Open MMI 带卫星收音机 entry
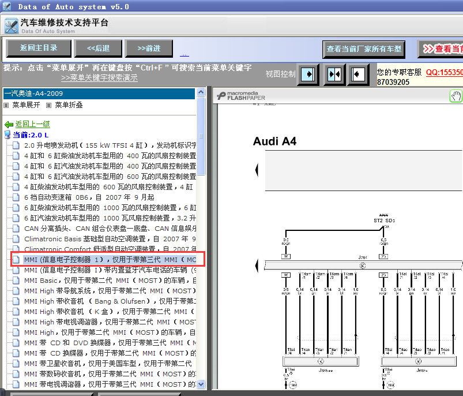463x396 pixels. 108,364
